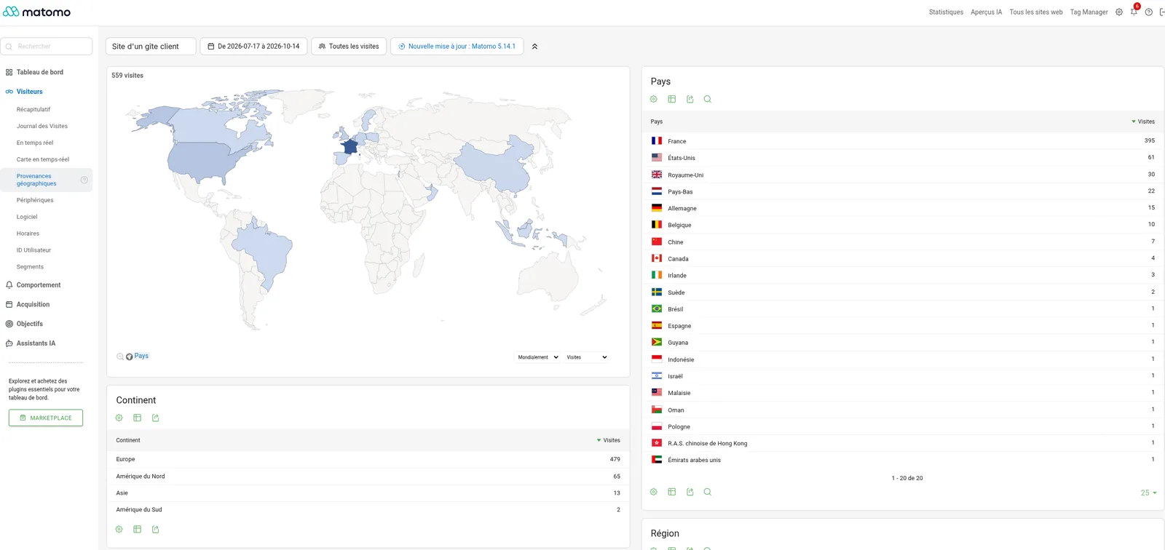The width and height of the screenshot is (1165, 550).
Task: Select the États-Unis row in Pays table
Action: pyautogui.click(x=903, y=158)
